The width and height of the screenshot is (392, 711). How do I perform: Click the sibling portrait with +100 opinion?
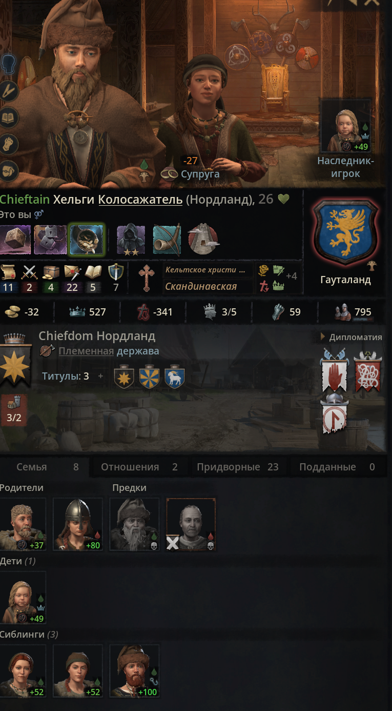134,671
